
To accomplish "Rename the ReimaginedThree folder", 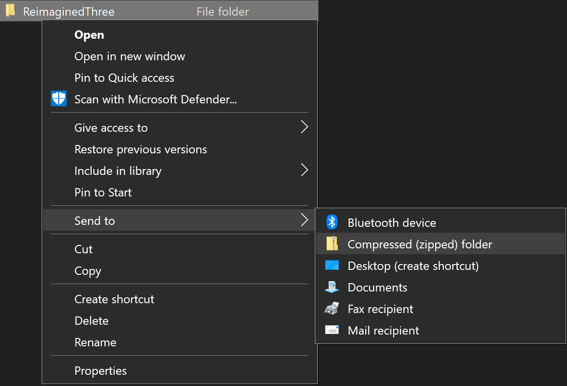I will (x=95, y=342).
